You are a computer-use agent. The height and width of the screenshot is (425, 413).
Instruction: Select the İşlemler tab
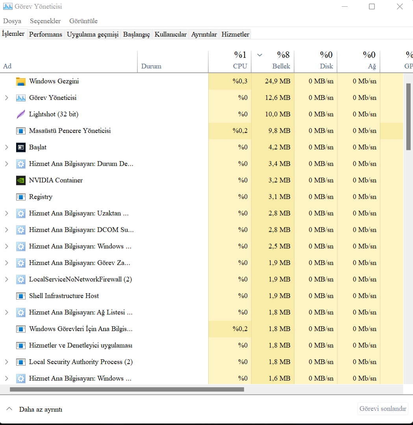click(13, 34)
